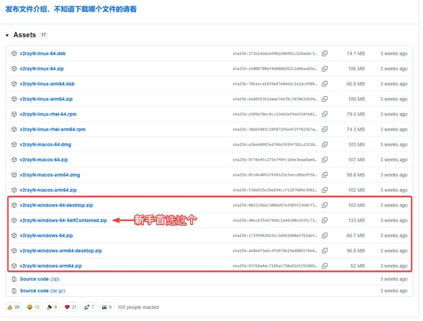423x321 pixels.
Task: Toggle the eyes reaction
Action: (x=107, y=307)
